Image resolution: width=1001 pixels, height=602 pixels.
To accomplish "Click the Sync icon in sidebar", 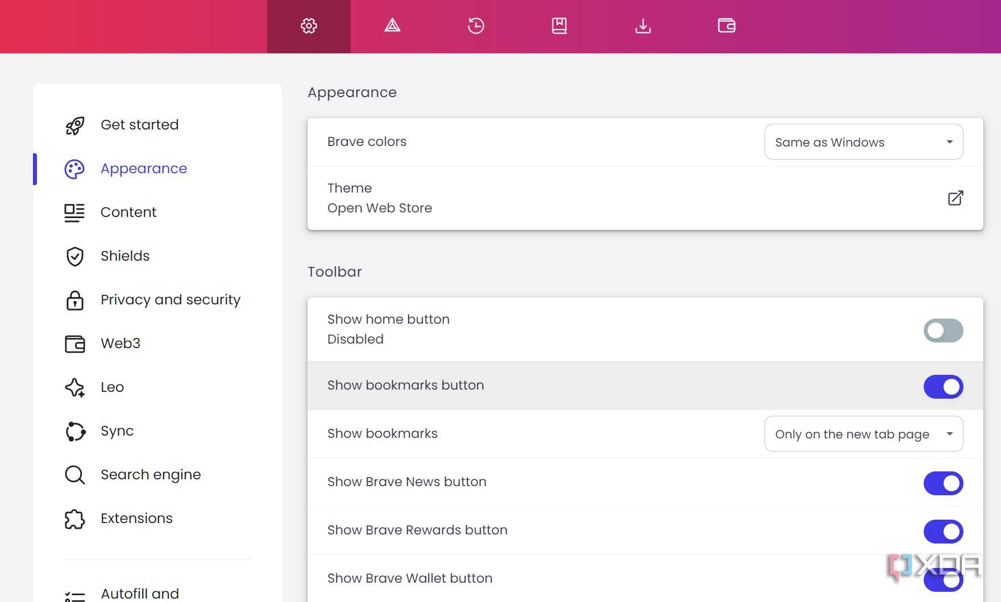I will tap(75, 431).
